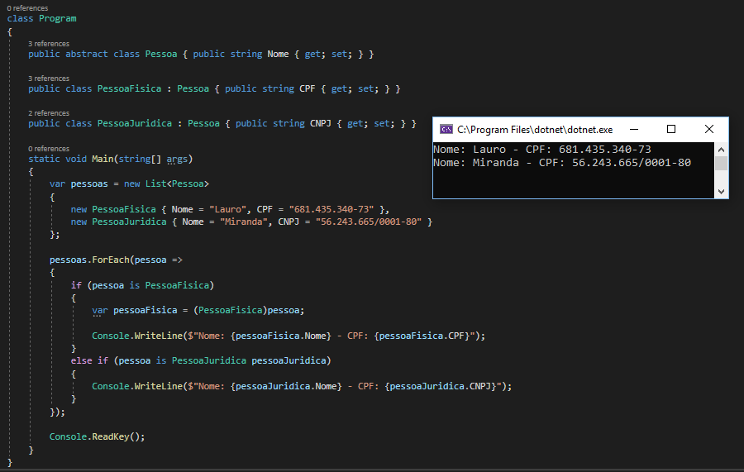Click '(PessoaFisica)' cast expression
The image size is (744, 472).
click(230, 310)
